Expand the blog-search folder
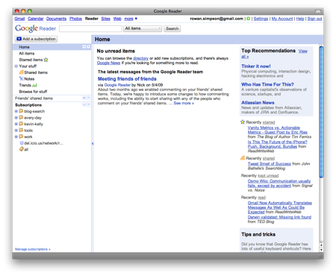The width and height of the screenshot is (336, 276). point(16,111)
